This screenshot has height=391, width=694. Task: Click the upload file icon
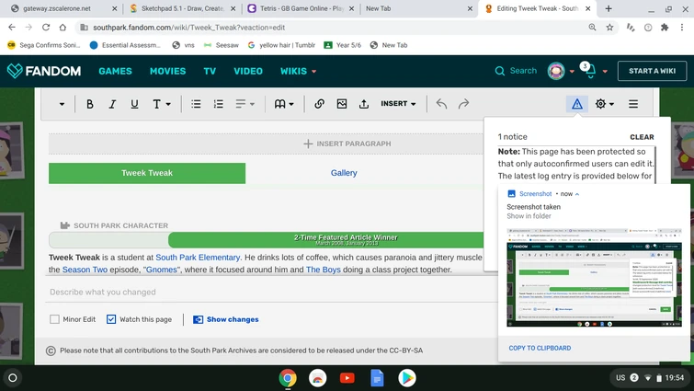[364, 104]
